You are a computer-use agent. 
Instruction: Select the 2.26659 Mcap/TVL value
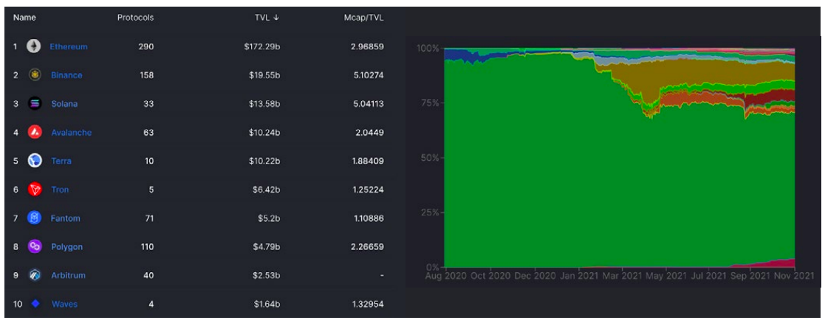tap(367, 247)
